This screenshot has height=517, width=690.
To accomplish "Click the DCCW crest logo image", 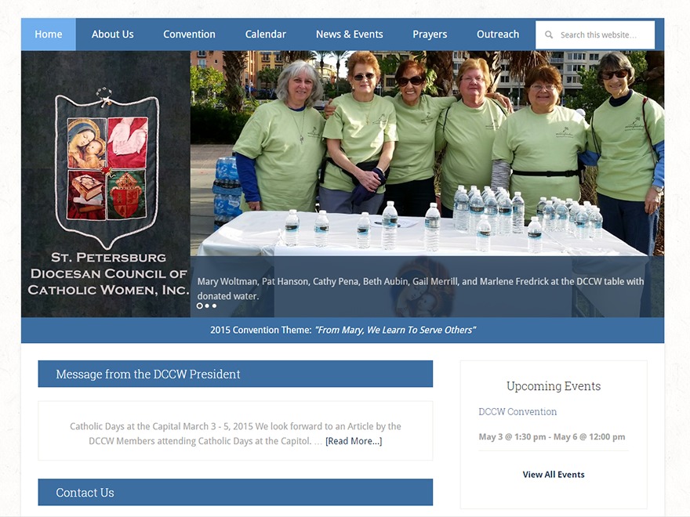I will click(106, 169).
